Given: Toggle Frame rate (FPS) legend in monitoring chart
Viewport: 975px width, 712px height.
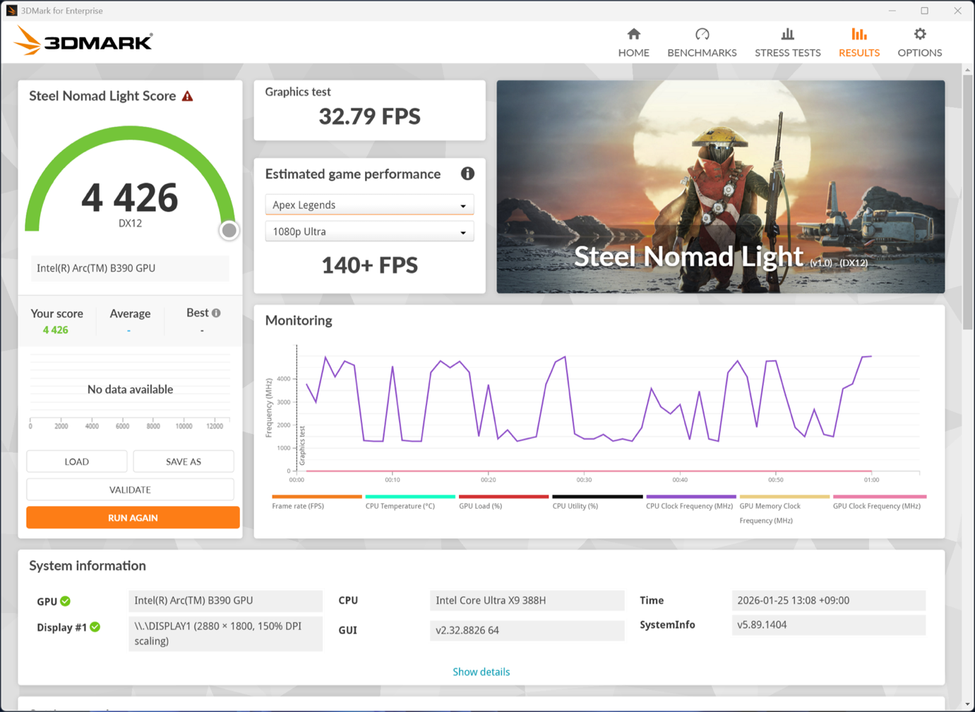Looking at the screenshot, I should [316, 502].
